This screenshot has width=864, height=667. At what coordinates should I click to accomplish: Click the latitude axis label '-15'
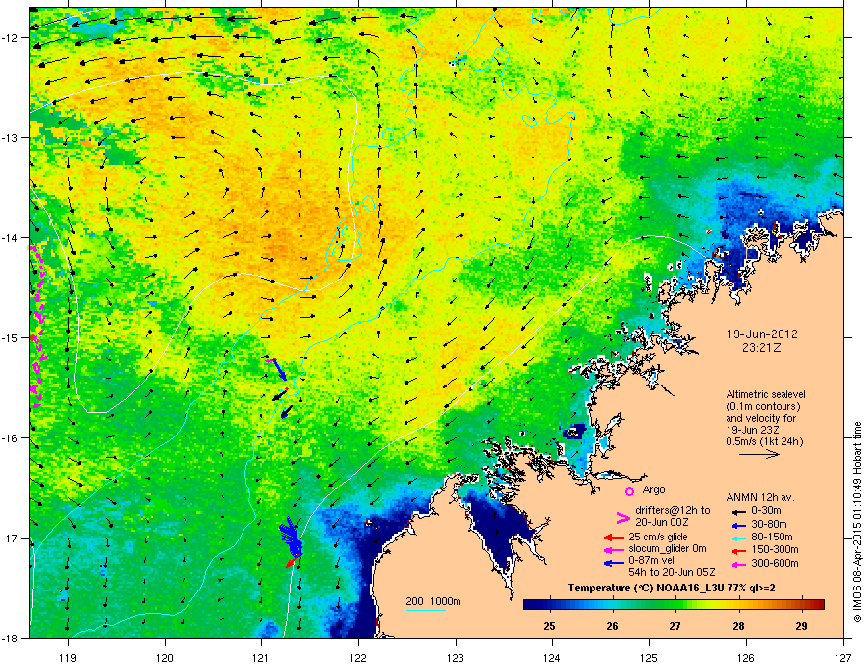(x=11, y=337)
